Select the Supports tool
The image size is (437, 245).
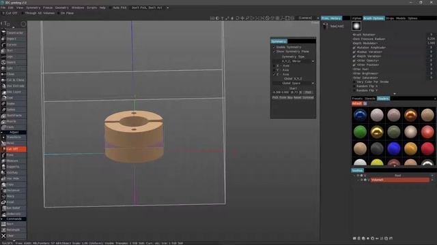[x=14, y=167]
